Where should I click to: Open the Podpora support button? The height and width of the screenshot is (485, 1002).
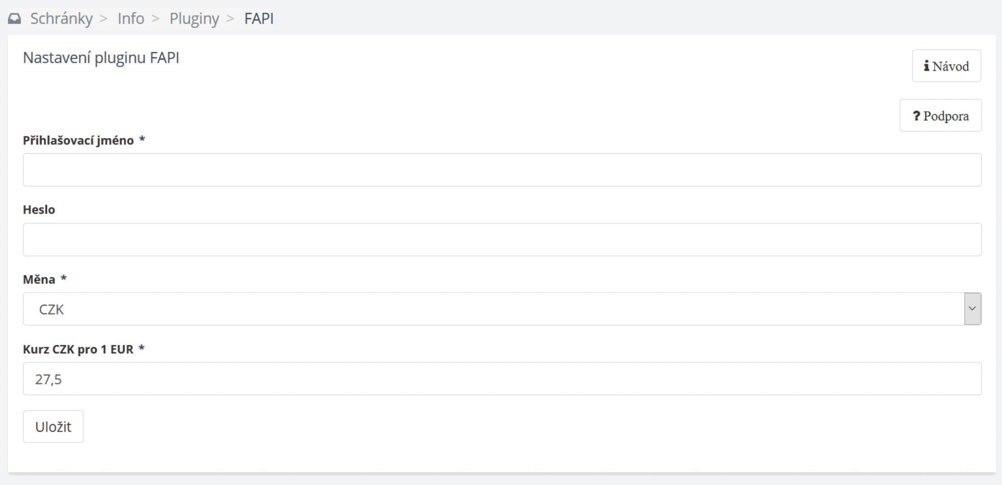pos(940,115)
